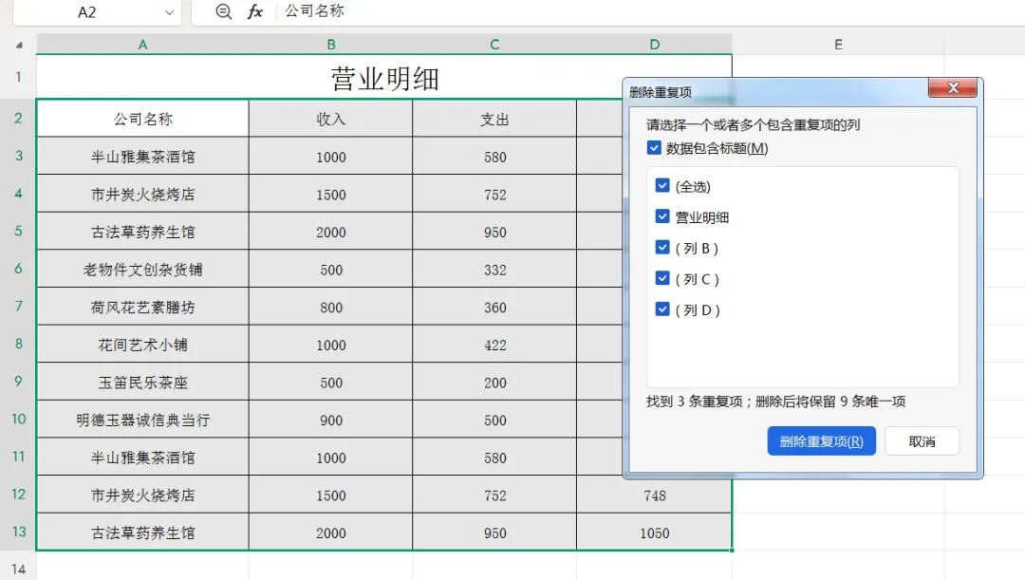The height and width of the screenshot is (580, 1025).
Task: Click cell 半山雅集茶酒馆 in row 3
Action: [x=142, y=157]
